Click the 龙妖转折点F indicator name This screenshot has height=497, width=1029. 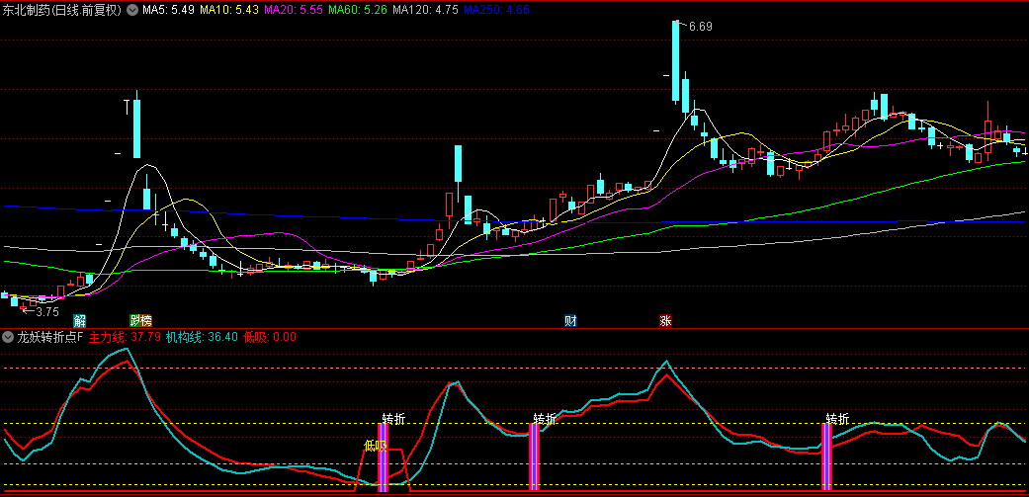(x=50, y=337)
